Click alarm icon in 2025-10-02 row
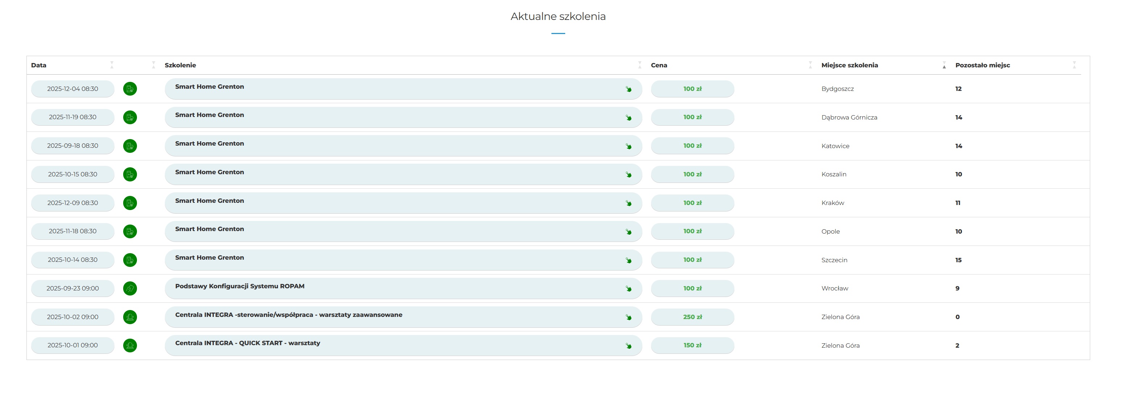1121x402 pixels. (130, 317)
